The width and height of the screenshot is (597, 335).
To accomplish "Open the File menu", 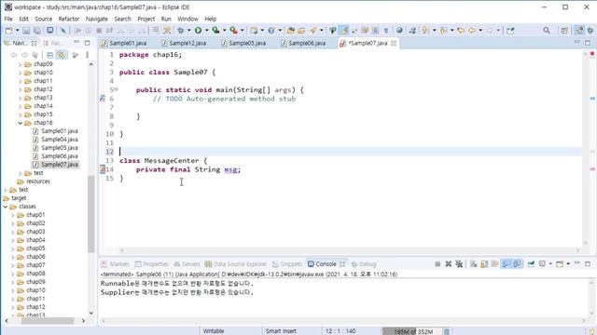I will 8,19.
